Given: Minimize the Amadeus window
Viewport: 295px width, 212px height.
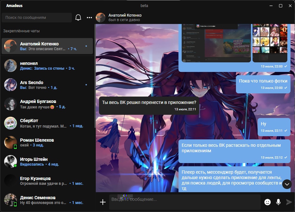Looking at the screenshot, I should pyautogui.click(x=271, y=6).
